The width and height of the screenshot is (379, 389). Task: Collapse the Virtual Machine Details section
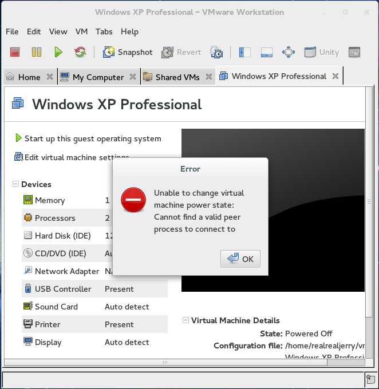click(x=185, y=320)
